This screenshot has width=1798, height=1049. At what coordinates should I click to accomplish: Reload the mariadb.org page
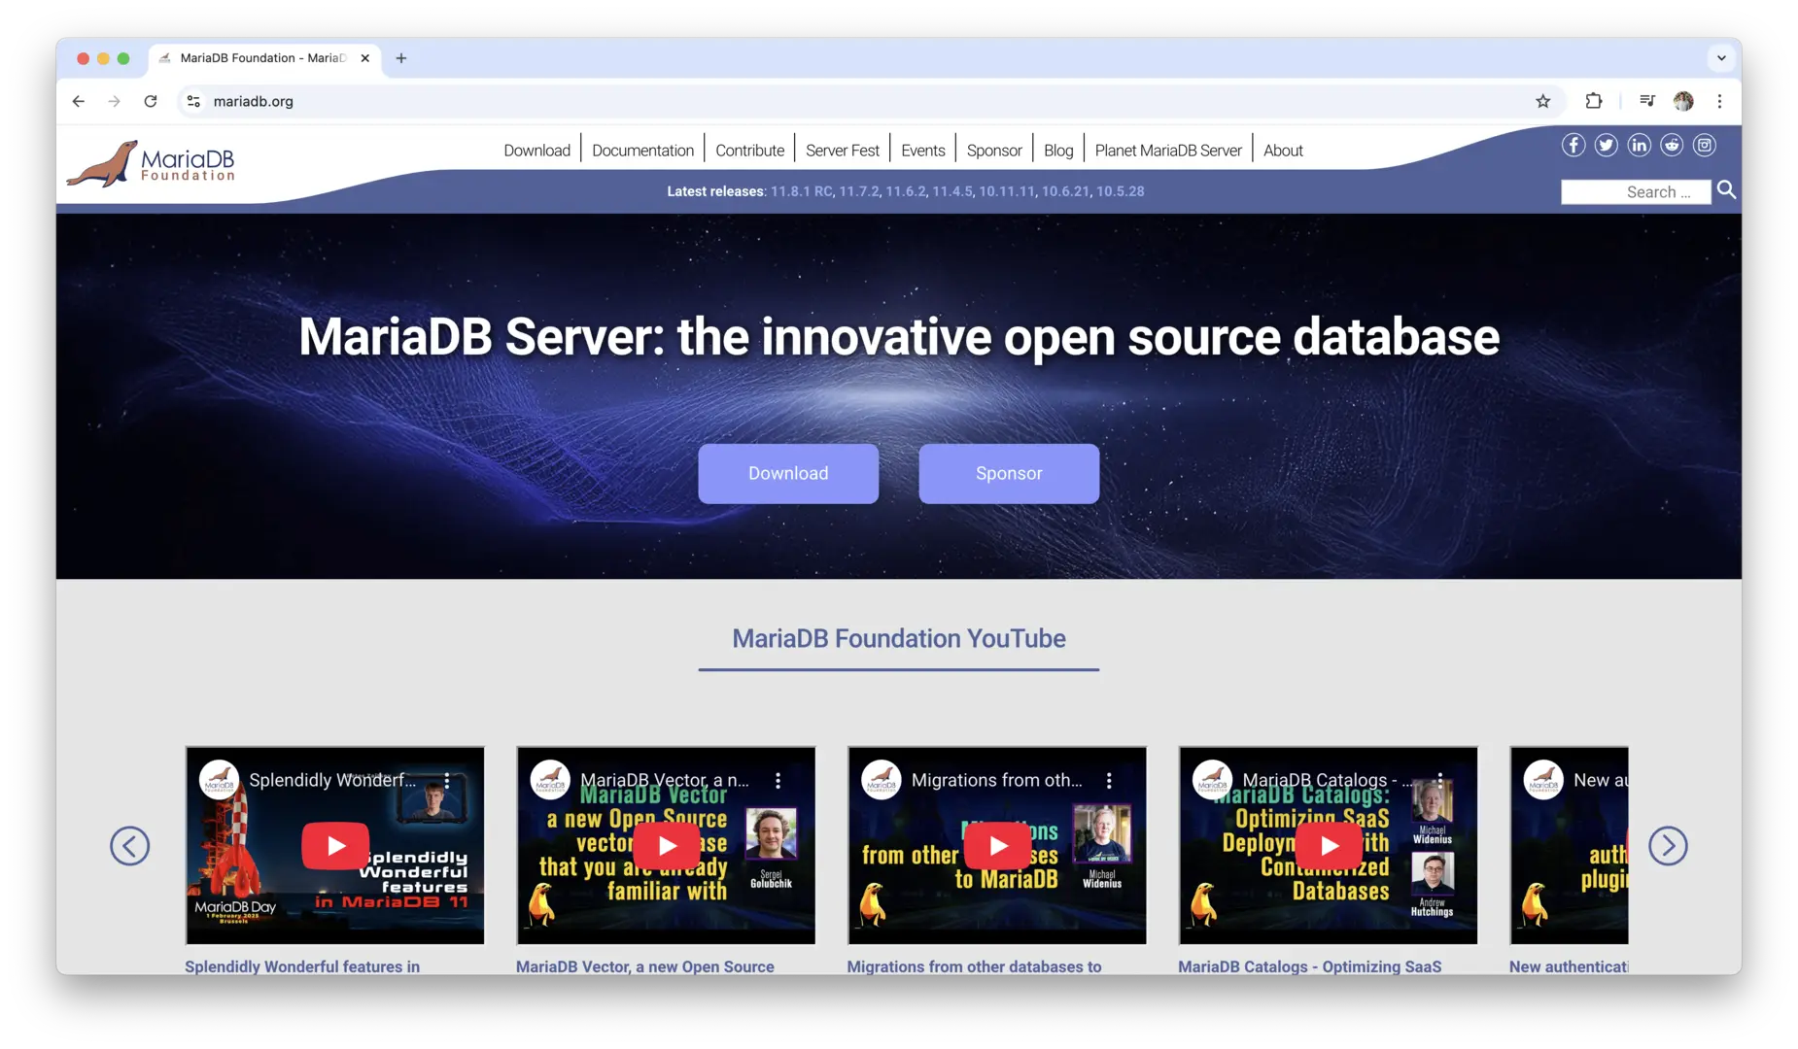tap(151, 101)
